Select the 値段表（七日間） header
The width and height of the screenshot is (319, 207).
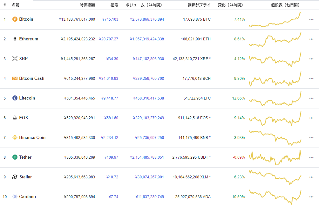286,5
